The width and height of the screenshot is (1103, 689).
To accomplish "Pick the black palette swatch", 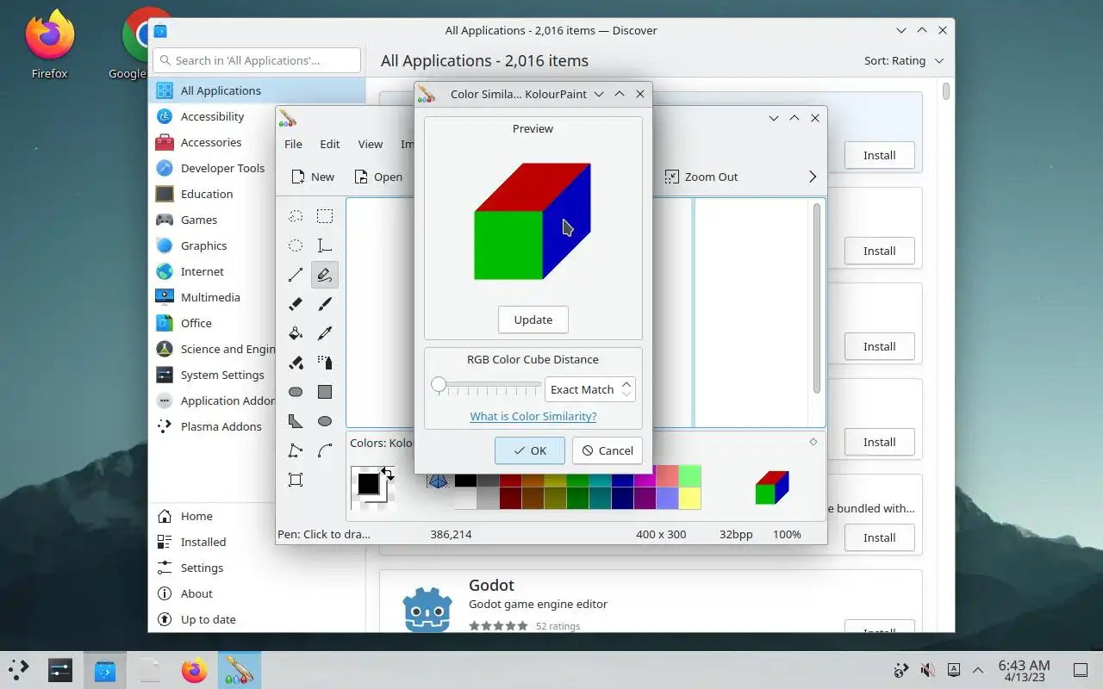I will [x=465, y=480].
